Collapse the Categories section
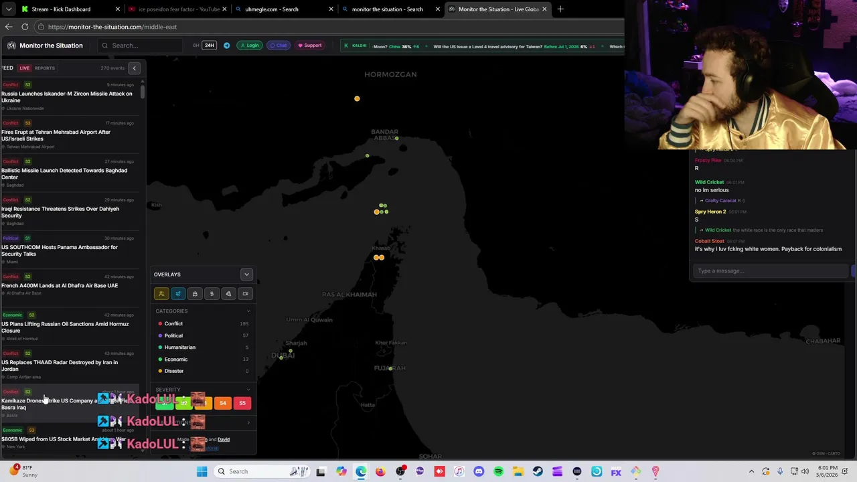857x482 pixels. click(x=248, y=311)
